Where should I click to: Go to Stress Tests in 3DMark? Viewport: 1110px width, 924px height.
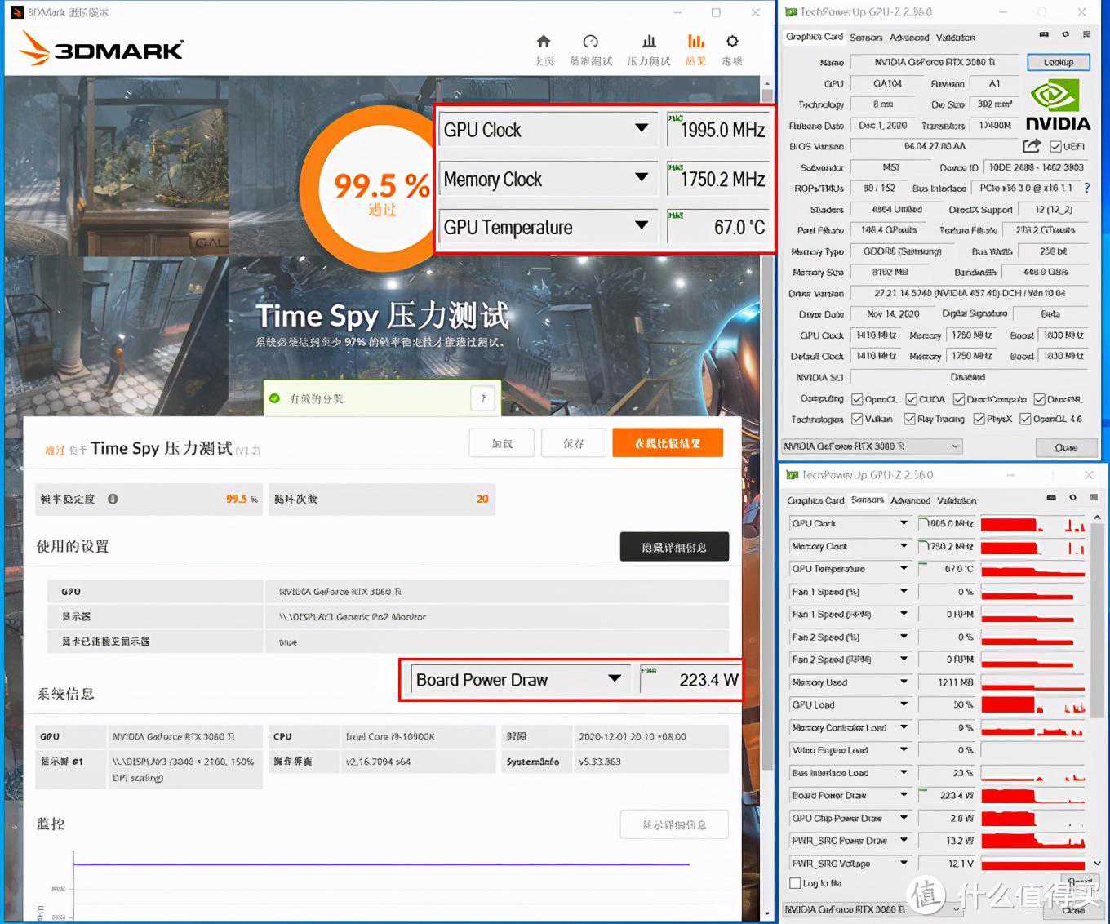[x=649, y=42]
